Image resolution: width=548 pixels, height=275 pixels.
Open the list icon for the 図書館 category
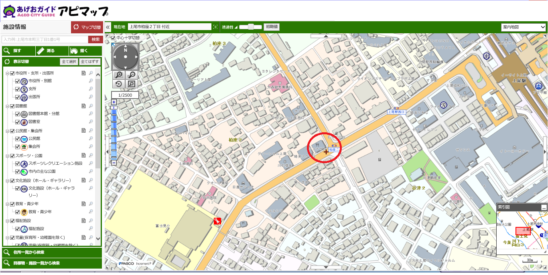click(83, 106)
